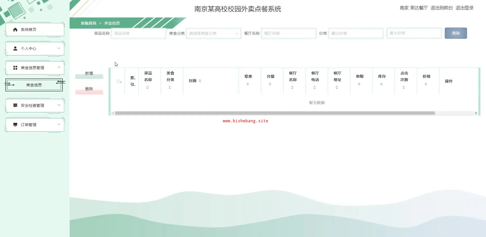Sort table by 菜品名称 column arrows
Viewport: 486px width, 237px height.
(x=147, y=88)
